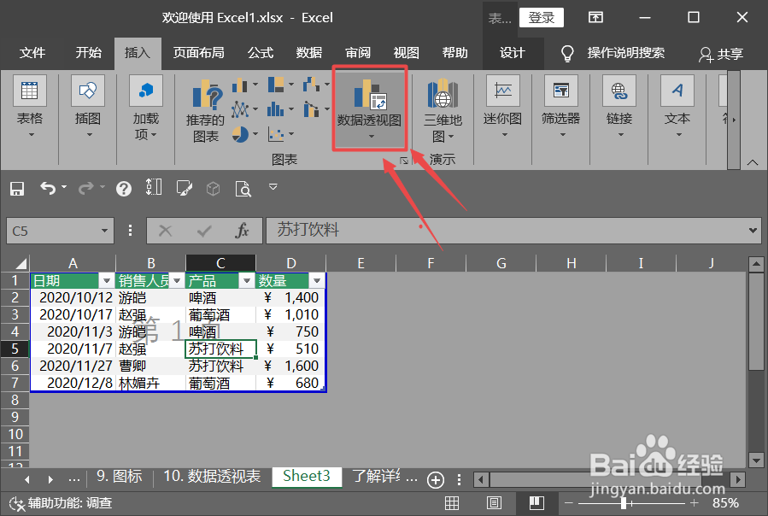This screenshot has height=516, width=768.
Task: Insert a line or area chart
Action: 244,108
